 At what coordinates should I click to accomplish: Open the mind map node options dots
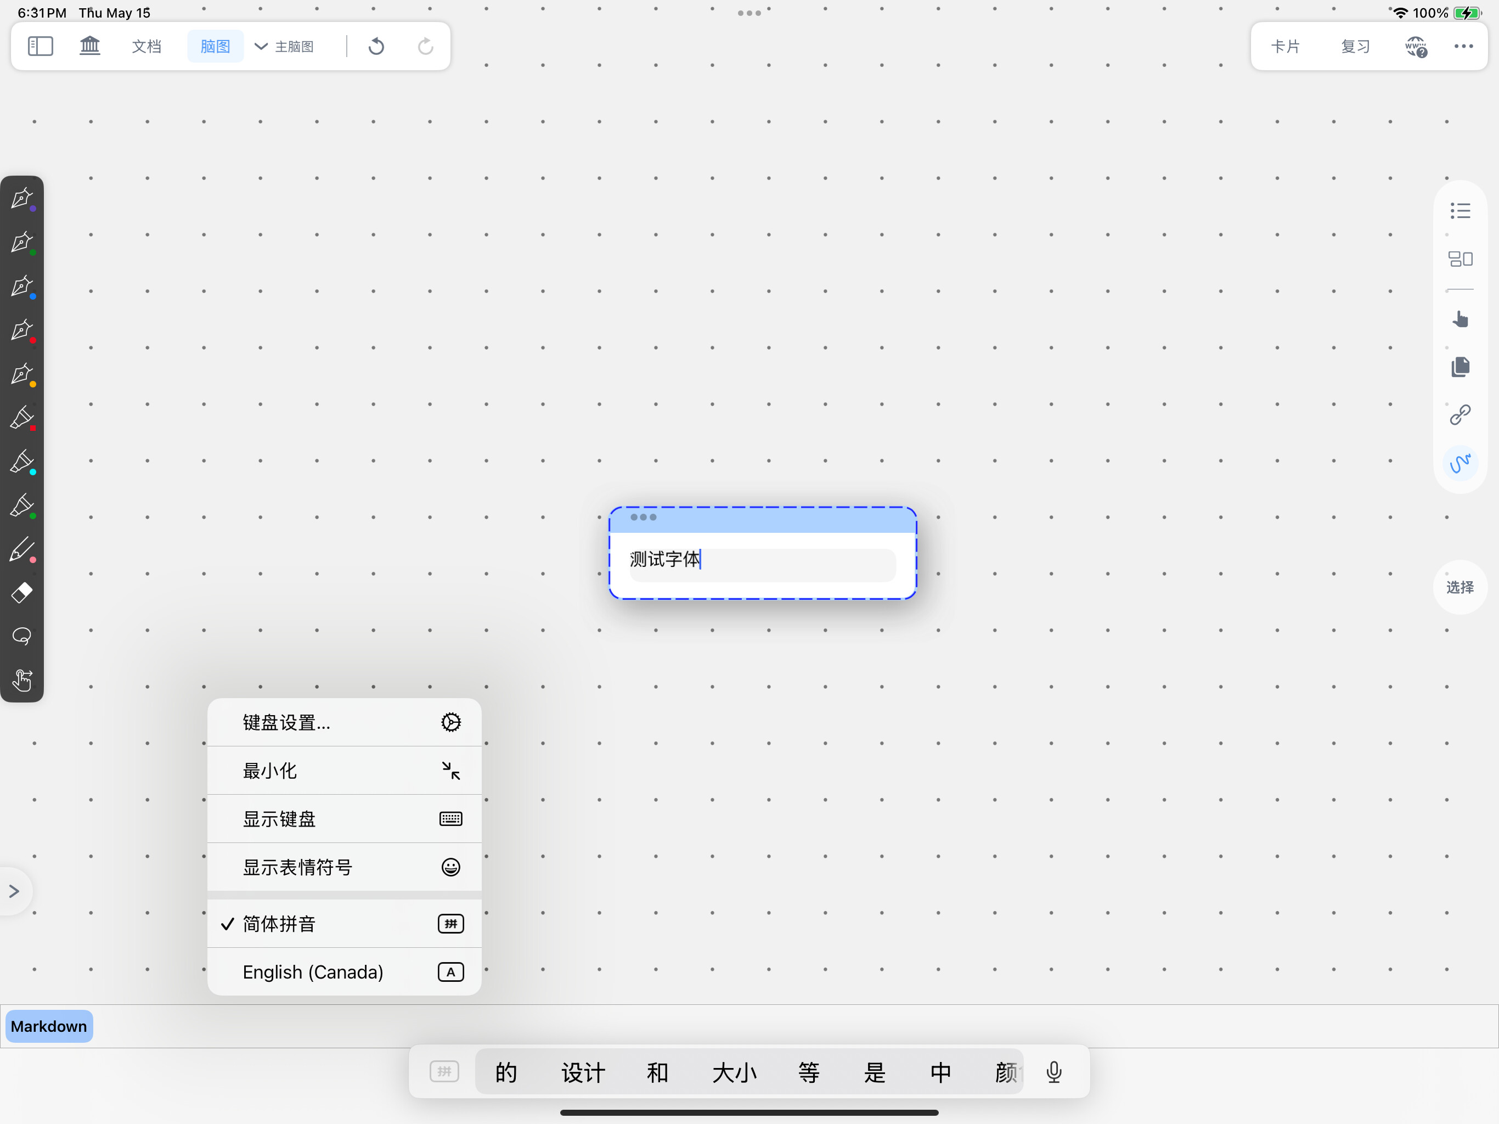643,517
